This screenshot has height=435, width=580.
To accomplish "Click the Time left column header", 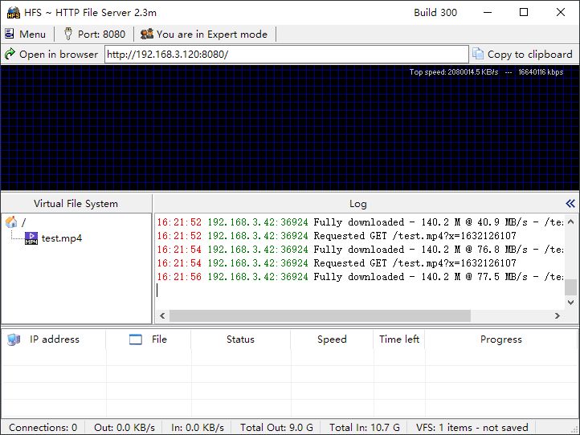I will [399, 339].
